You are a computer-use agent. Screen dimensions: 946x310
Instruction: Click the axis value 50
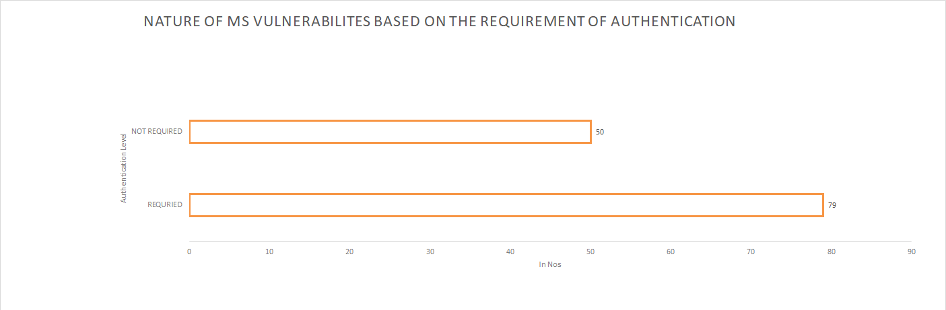pyautogui.click(x=590, y=251)
